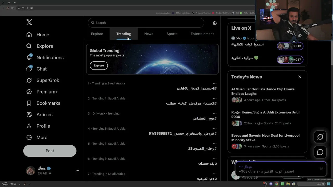Open more options for trend number 6
Screen dimensions: 333x187
pyautogui.click(x=215, y=159)
